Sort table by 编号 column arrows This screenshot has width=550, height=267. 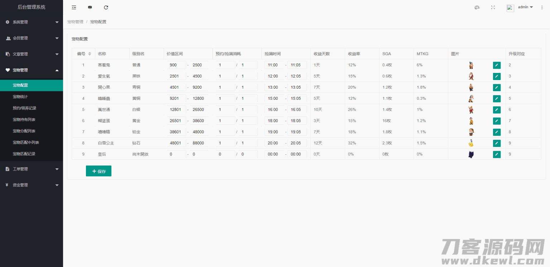[x=90, y=54]
